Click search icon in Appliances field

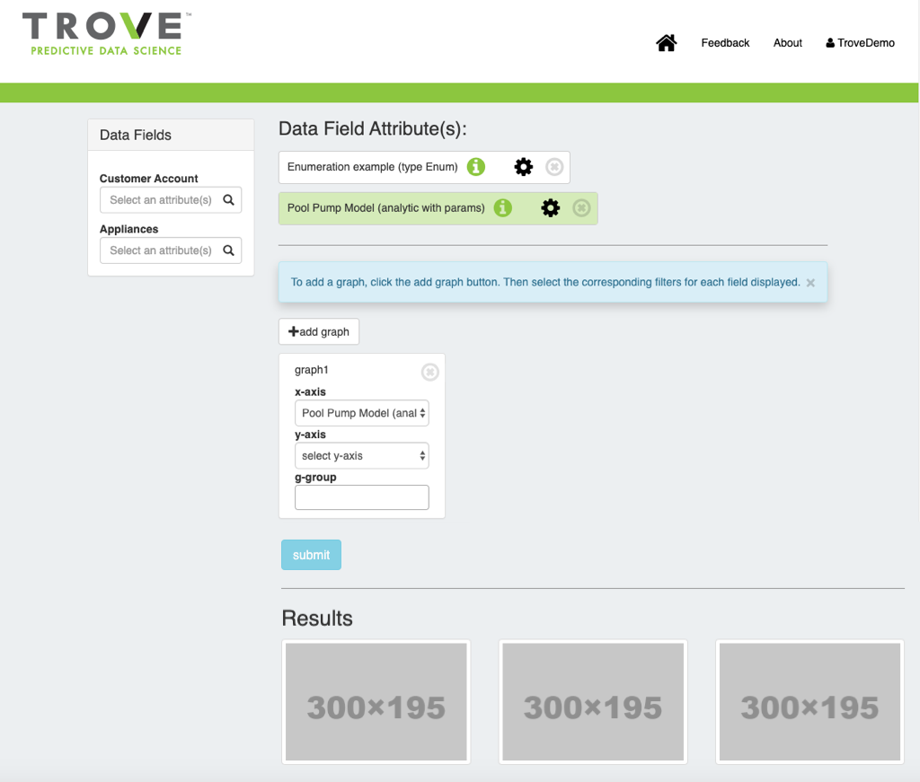click(x=228, y=250)
